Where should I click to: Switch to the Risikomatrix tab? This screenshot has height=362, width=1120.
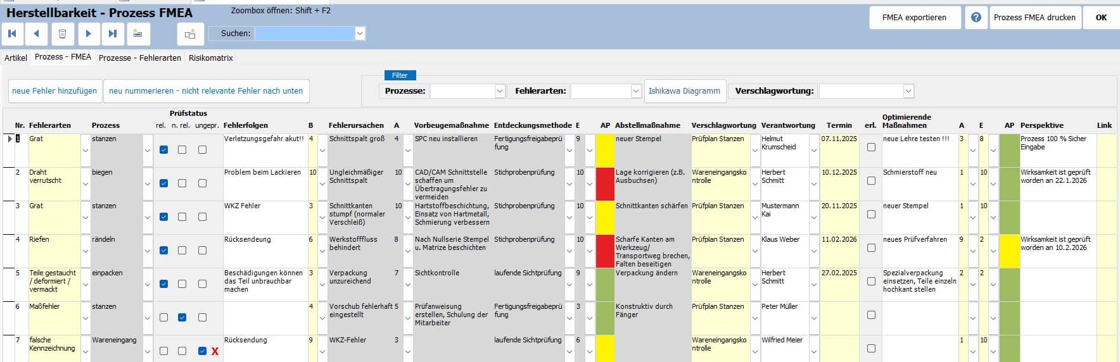211,58
